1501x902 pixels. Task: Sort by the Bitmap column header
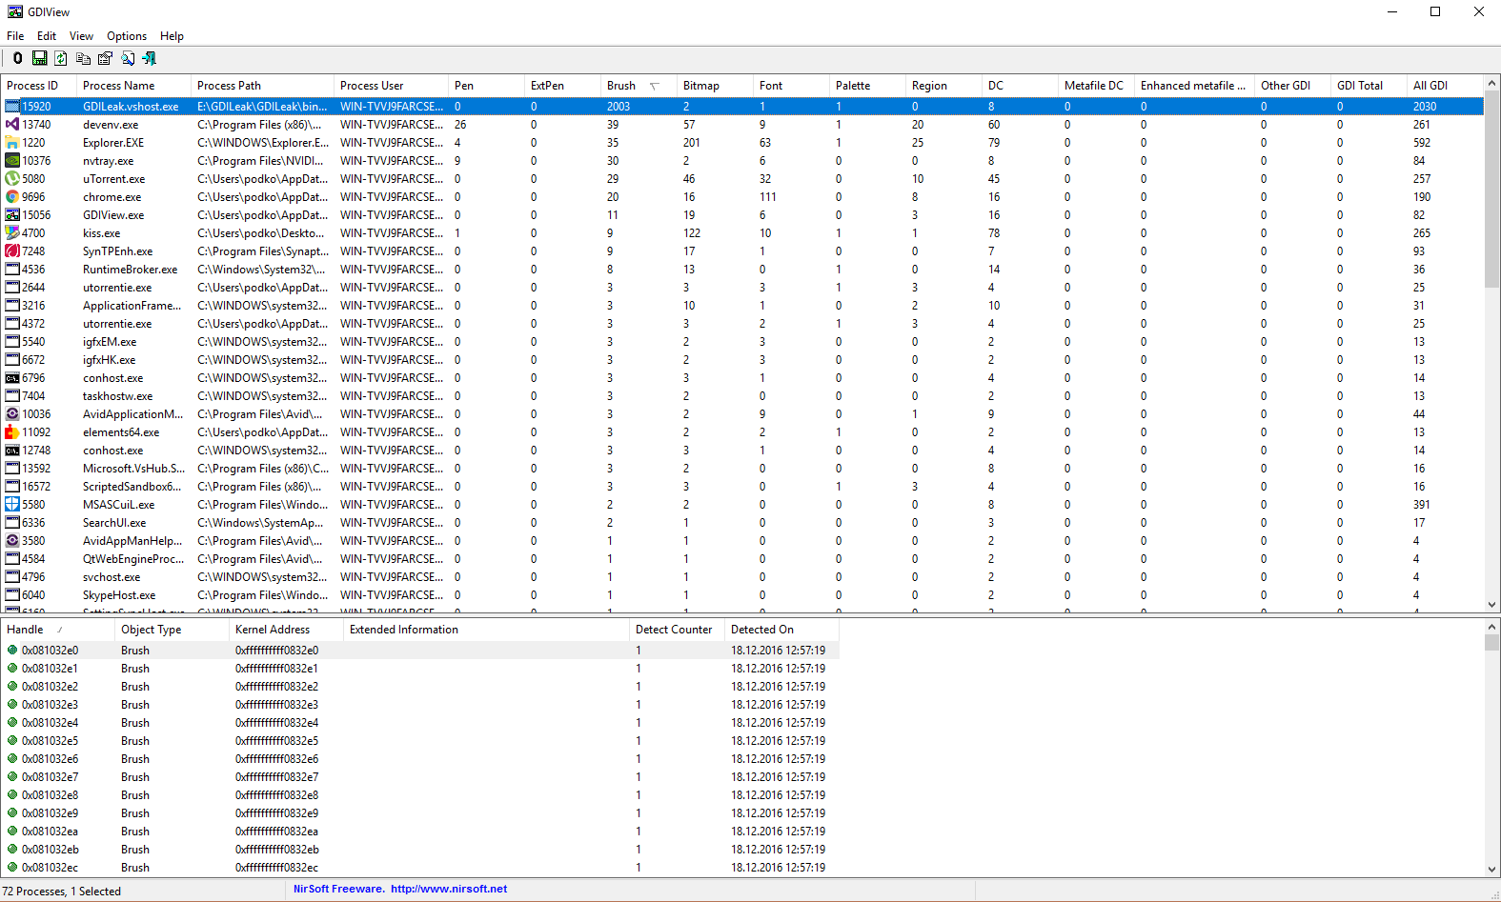pyautogui.click(x=715, y=86)
